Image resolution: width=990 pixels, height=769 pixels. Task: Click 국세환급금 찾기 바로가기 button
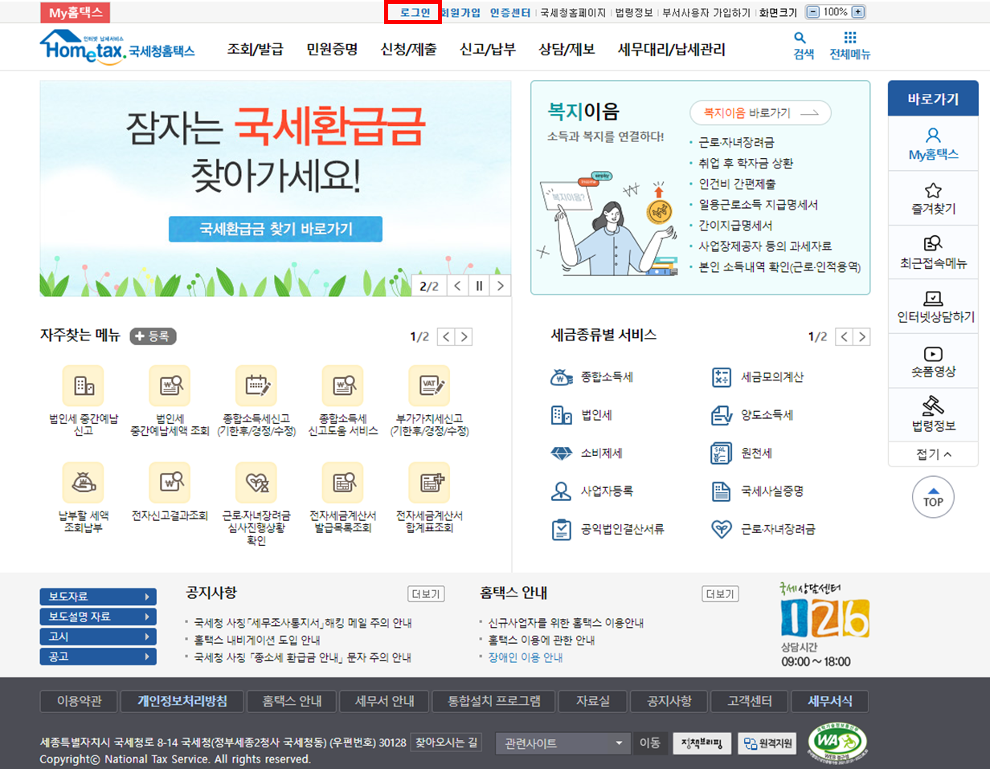[x=276, y=229]
